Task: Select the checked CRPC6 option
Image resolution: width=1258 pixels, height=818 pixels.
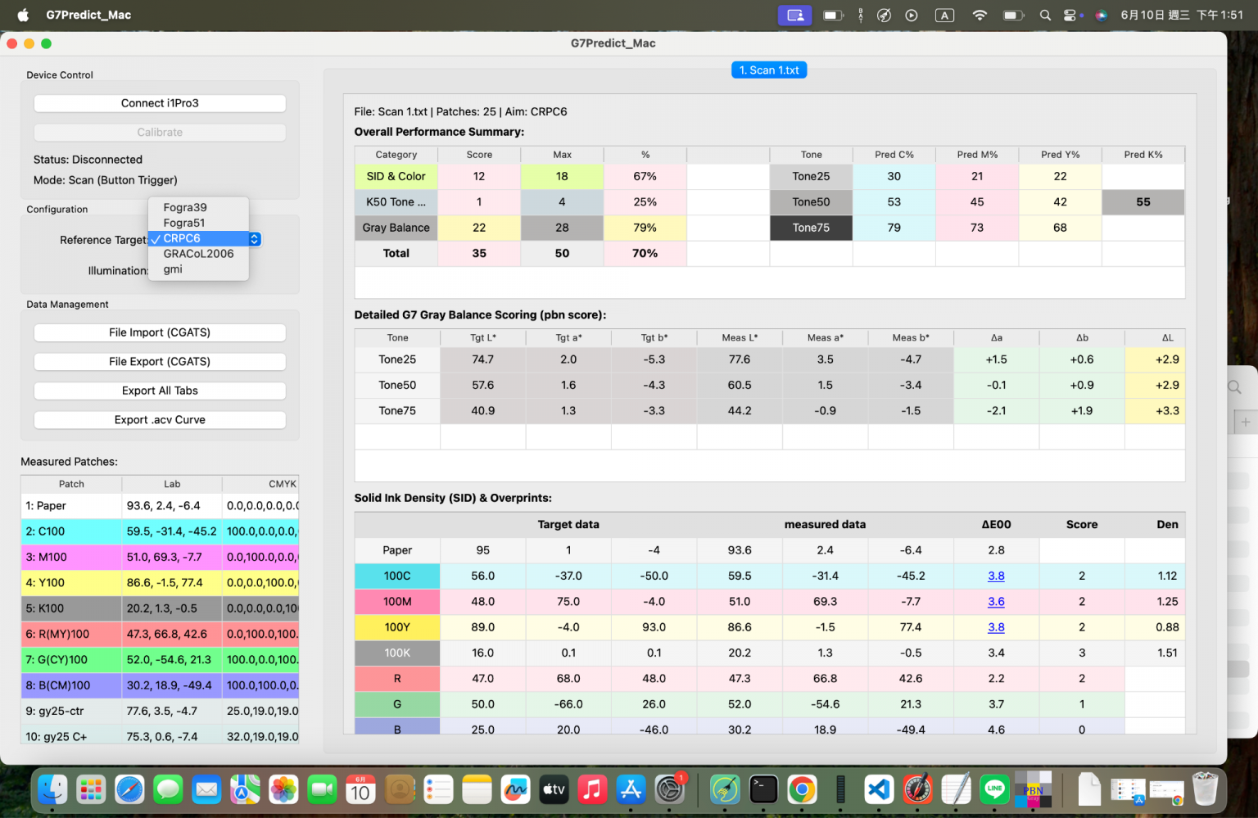Action: 198,238
